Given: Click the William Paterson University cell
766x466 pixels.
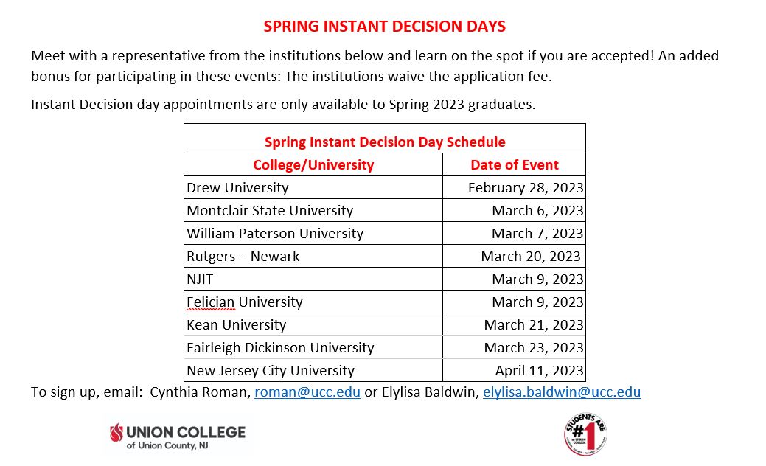Looking at the screenshot, I should click(313, 234).
